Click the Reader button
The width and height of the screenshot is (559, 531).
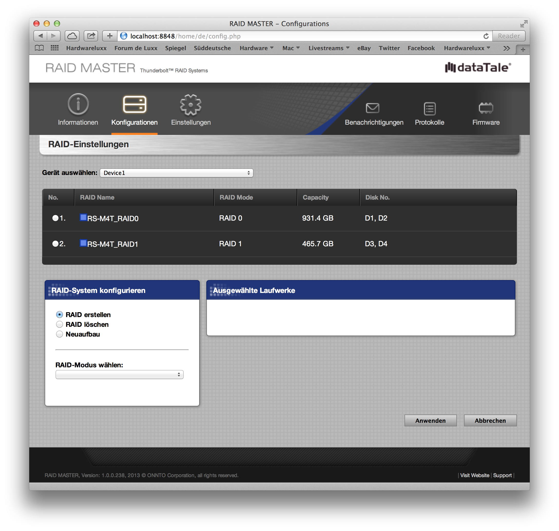[x=509, y=36]
